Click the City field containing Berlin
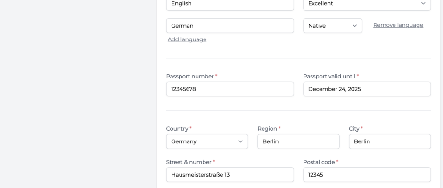Screen dimensions: 443x188 point(390,141)
